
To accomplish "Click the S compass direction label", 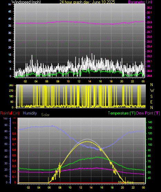I will [151, 97].
